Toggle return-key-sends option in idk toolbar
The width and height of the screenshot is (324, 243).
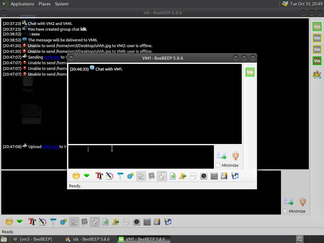[x=95, y=222]
